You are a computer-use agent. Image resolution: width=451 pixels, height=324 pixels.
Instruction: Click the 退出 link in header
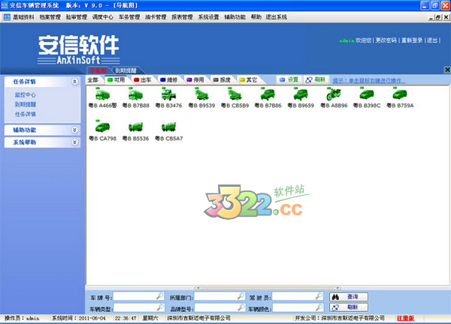(x=432, y=40)
